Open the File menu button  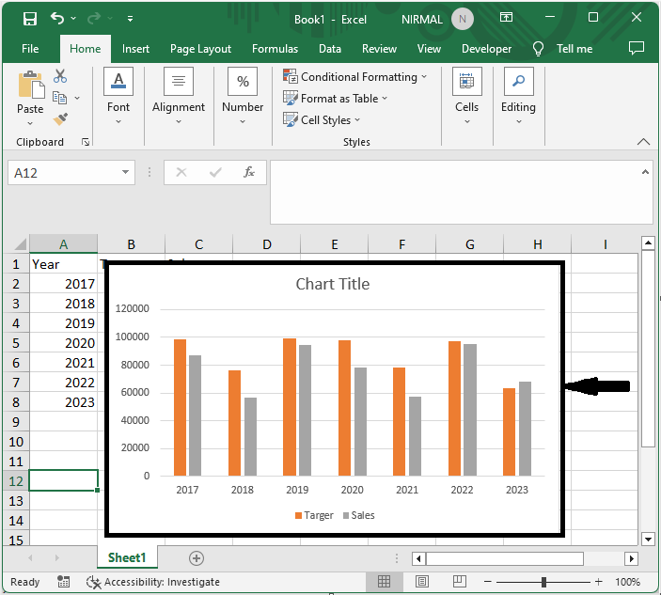coord(30,49)
